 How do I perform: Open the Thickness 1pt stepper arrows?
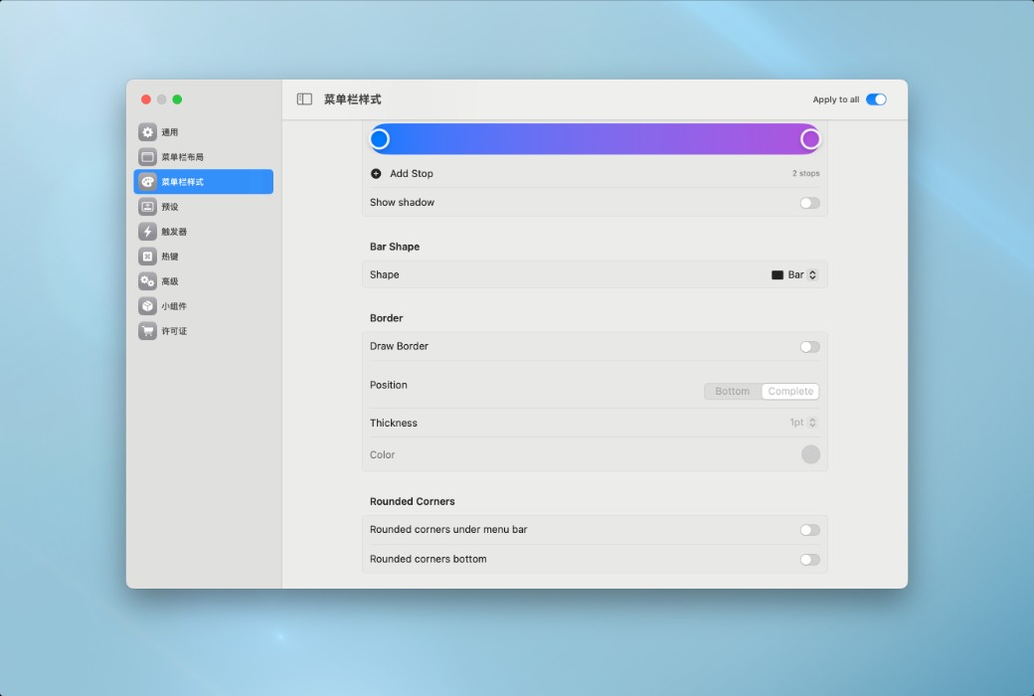812,423
